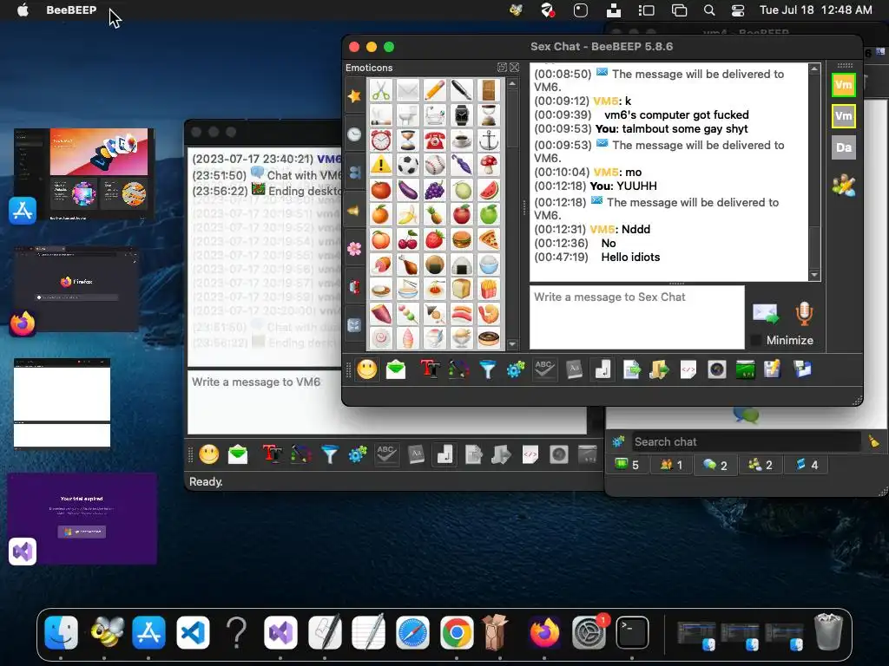Open the tab showing 4 in main window
The image size is (889, 666).
coord(807,465)
